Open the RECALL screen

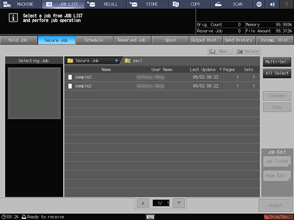[x=105, y=4]
